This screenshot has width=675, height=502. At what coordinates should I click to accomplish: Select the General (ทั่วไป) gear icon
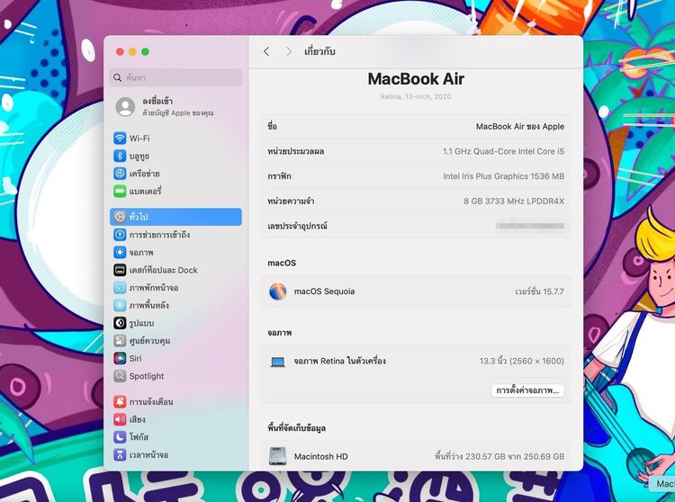(x=120, y=217)
